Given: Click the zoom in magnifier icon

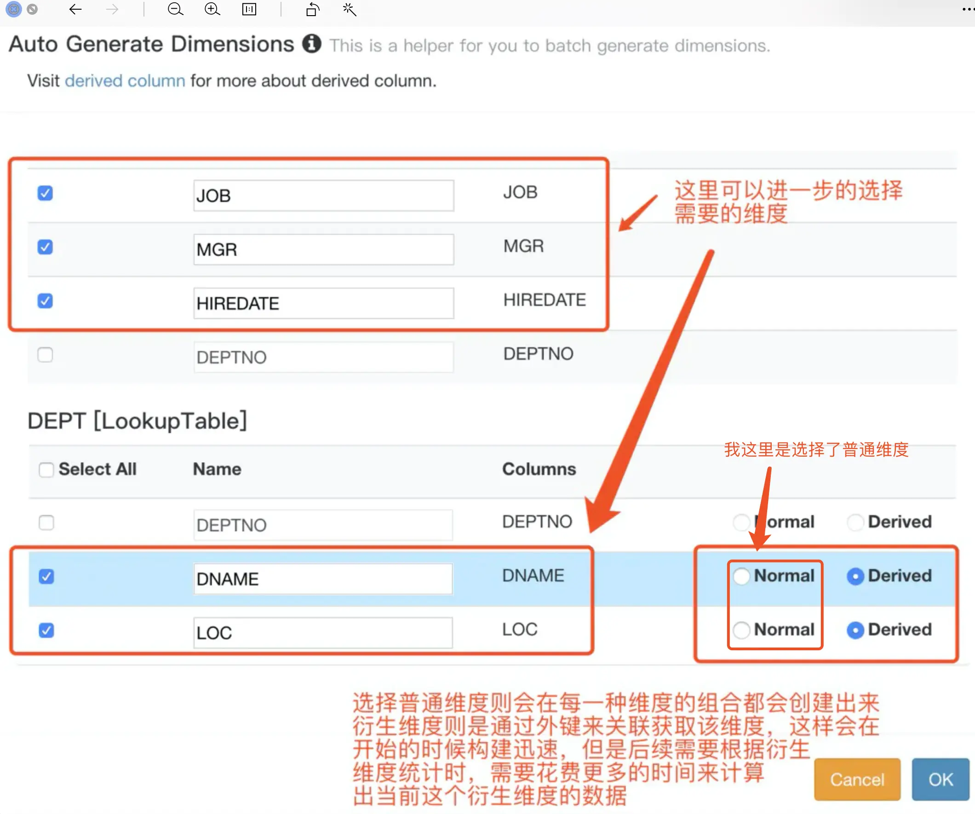Looking at the screenshot, I should pyautogui.click(x=212, y=9).
